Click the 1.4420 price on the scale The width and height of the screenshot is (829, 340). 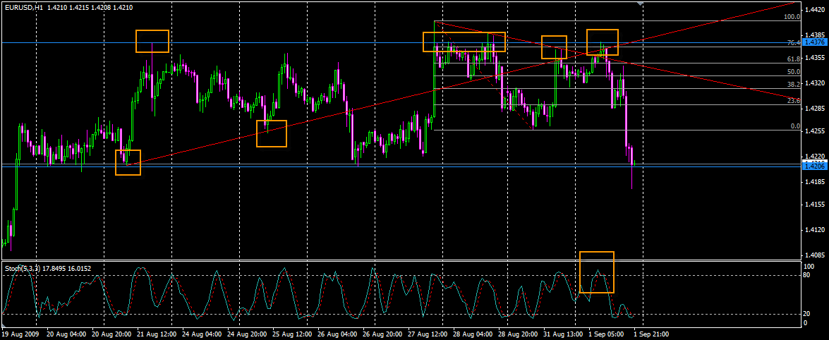pos(816,11)
